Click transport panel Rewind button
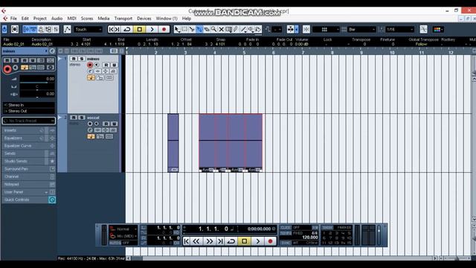The width and height of the screenshot is (476, 268). pyautogui.click(x=196, y=241)
